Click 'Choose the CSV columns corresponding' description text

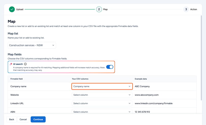pyautogui.click(x=37, y=59)
